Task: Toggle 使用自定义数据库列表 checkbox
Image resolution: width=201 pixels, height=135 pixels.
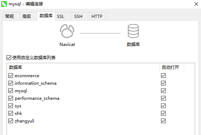Action: pos(8,58)
